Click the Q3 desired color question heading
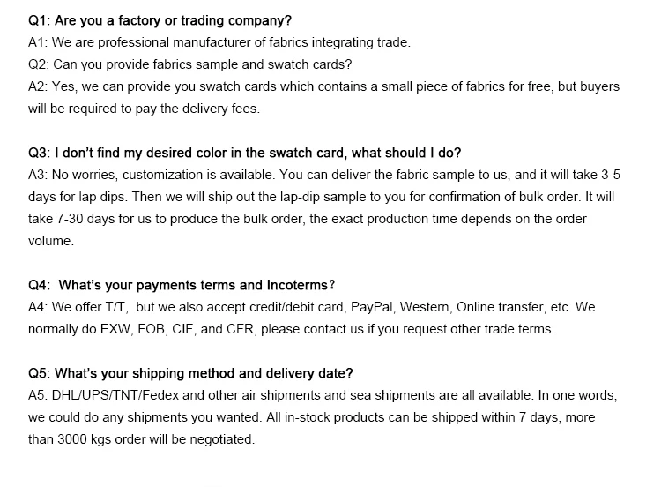Image resolution: width=661 pixels, height=487 pixels. (245, 153)
